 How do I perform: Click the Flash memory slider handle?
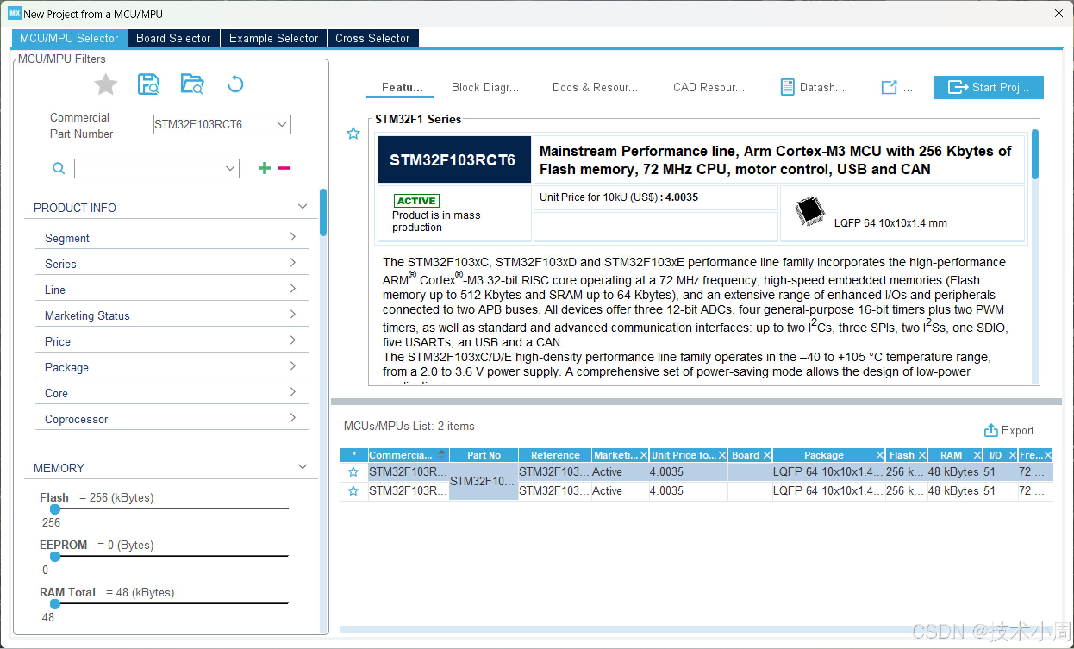[55, 509]
